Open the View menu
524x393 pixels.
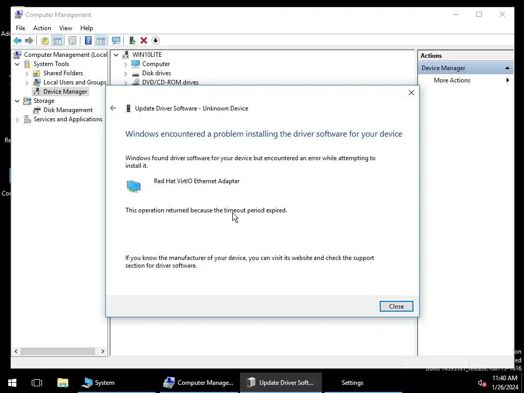pos(65,28)
